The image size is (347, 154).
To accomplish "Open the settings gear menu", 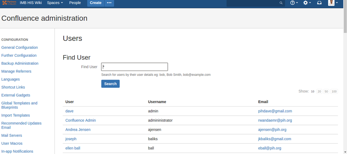I will tap(307, 3).
